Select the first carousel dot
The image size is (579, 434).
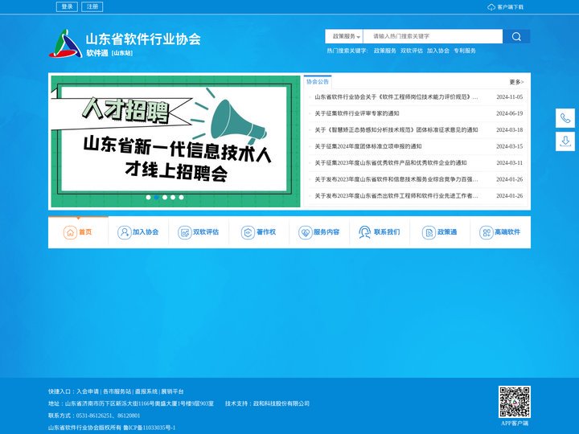[x=149, y=198]
